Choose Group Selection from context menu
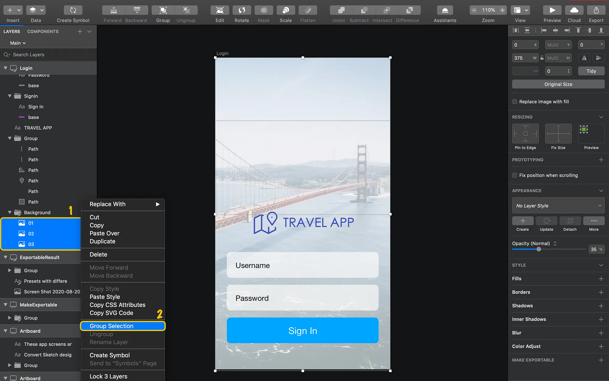This screenshot has width=609, height=381. pyautogui.click(x=123, y=326)
